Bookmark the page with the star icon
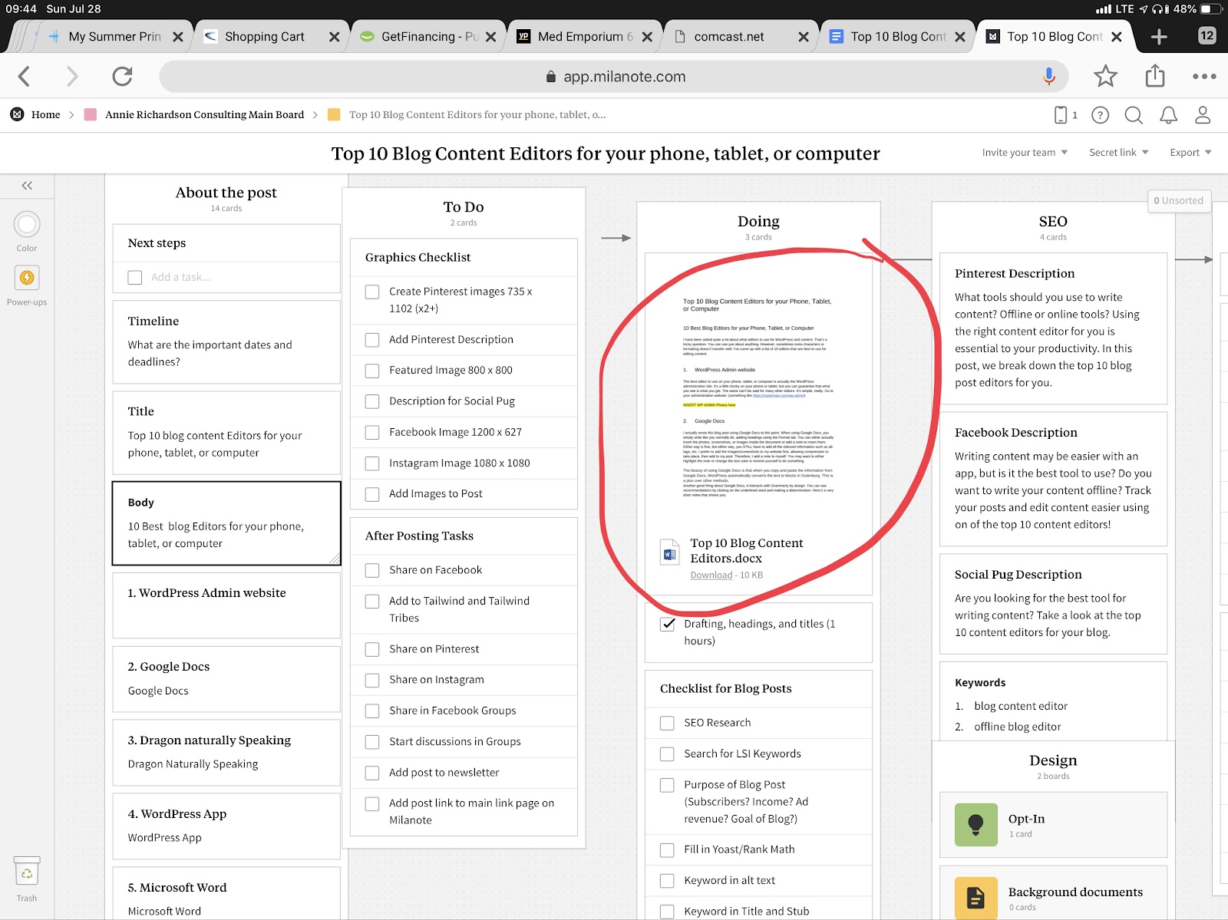This screenshot has height=920, width=1228. point(1105,76)
